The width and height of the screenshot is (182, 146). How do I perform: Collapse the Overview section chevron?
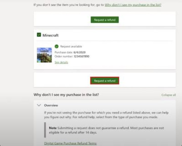point(39,105)
